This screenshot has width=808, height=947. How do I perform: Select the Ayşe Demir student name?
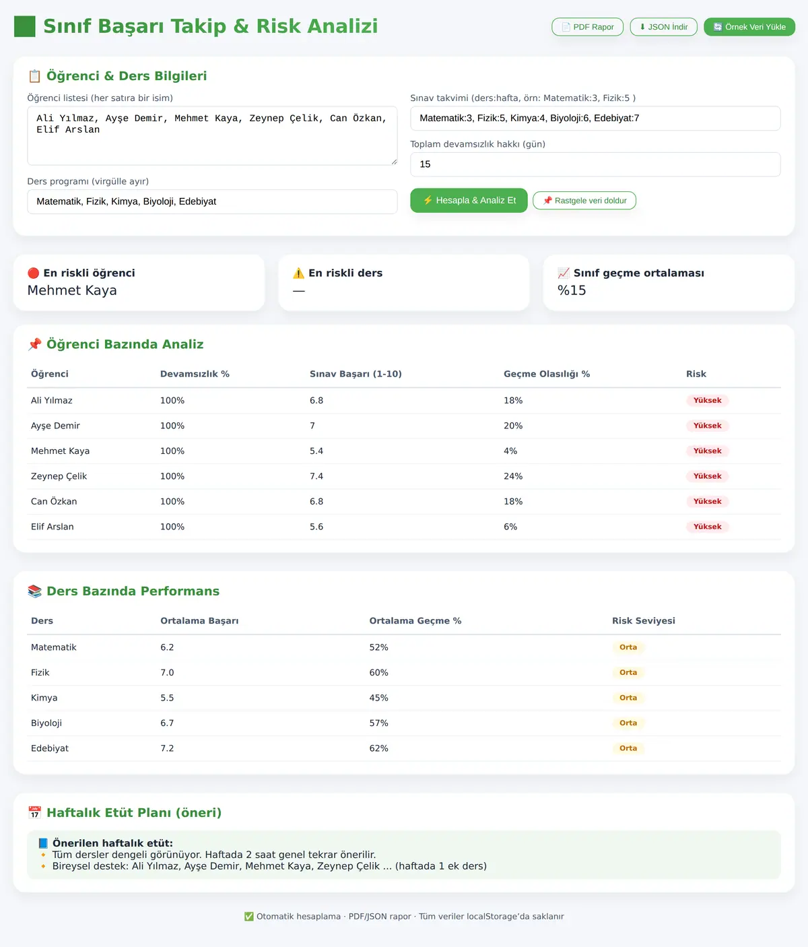55,426
